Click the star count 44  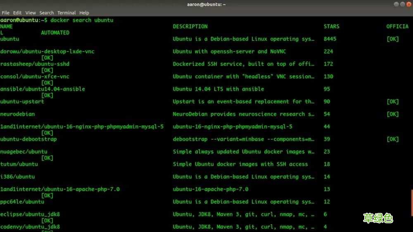[327, 127]
